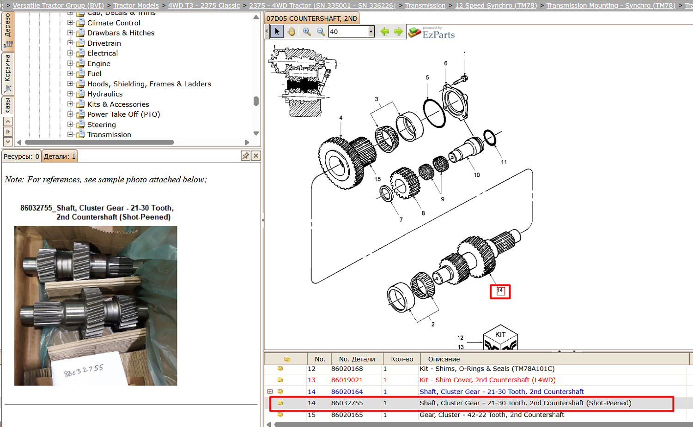Screen dimensions: 693x427
Task: Click note icon for part 86019021 row
Action: coord(280,380)
